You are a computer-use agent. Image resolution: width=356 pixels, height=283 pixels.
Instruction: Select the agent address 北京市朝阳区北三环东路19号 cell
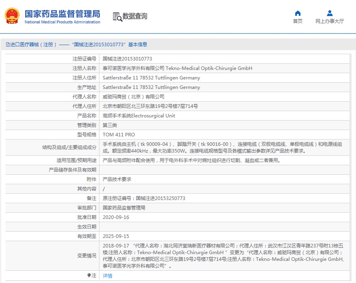[150, 106]
